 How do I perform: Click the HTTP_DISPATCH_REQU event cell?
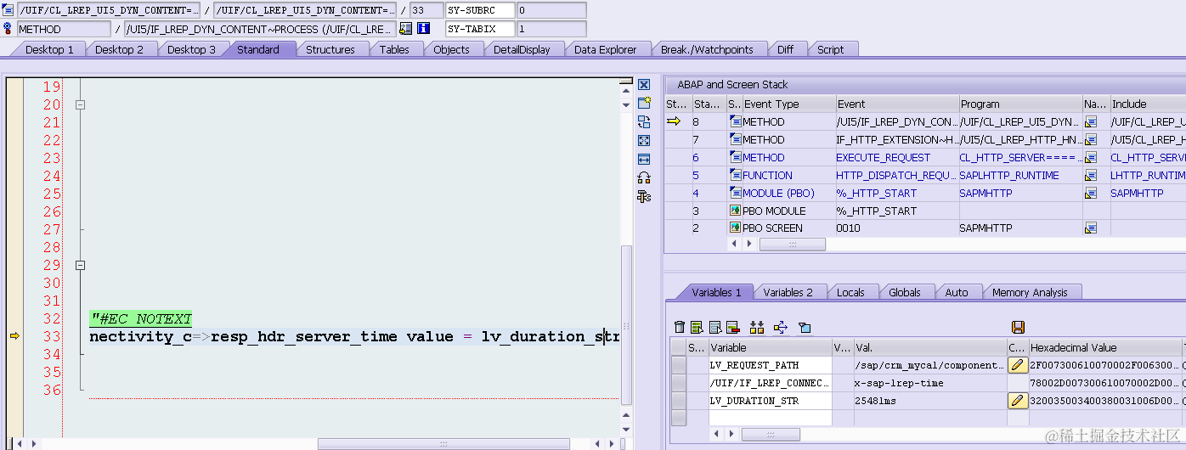[896, 175]
